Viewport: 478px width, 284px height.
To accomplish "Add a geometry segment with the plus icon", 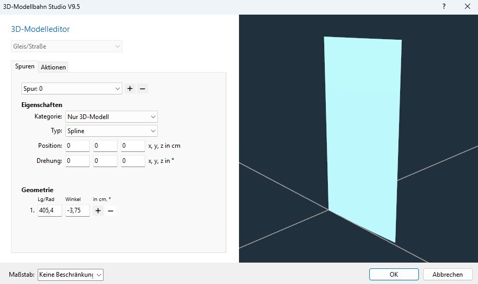I will [98, 210].
